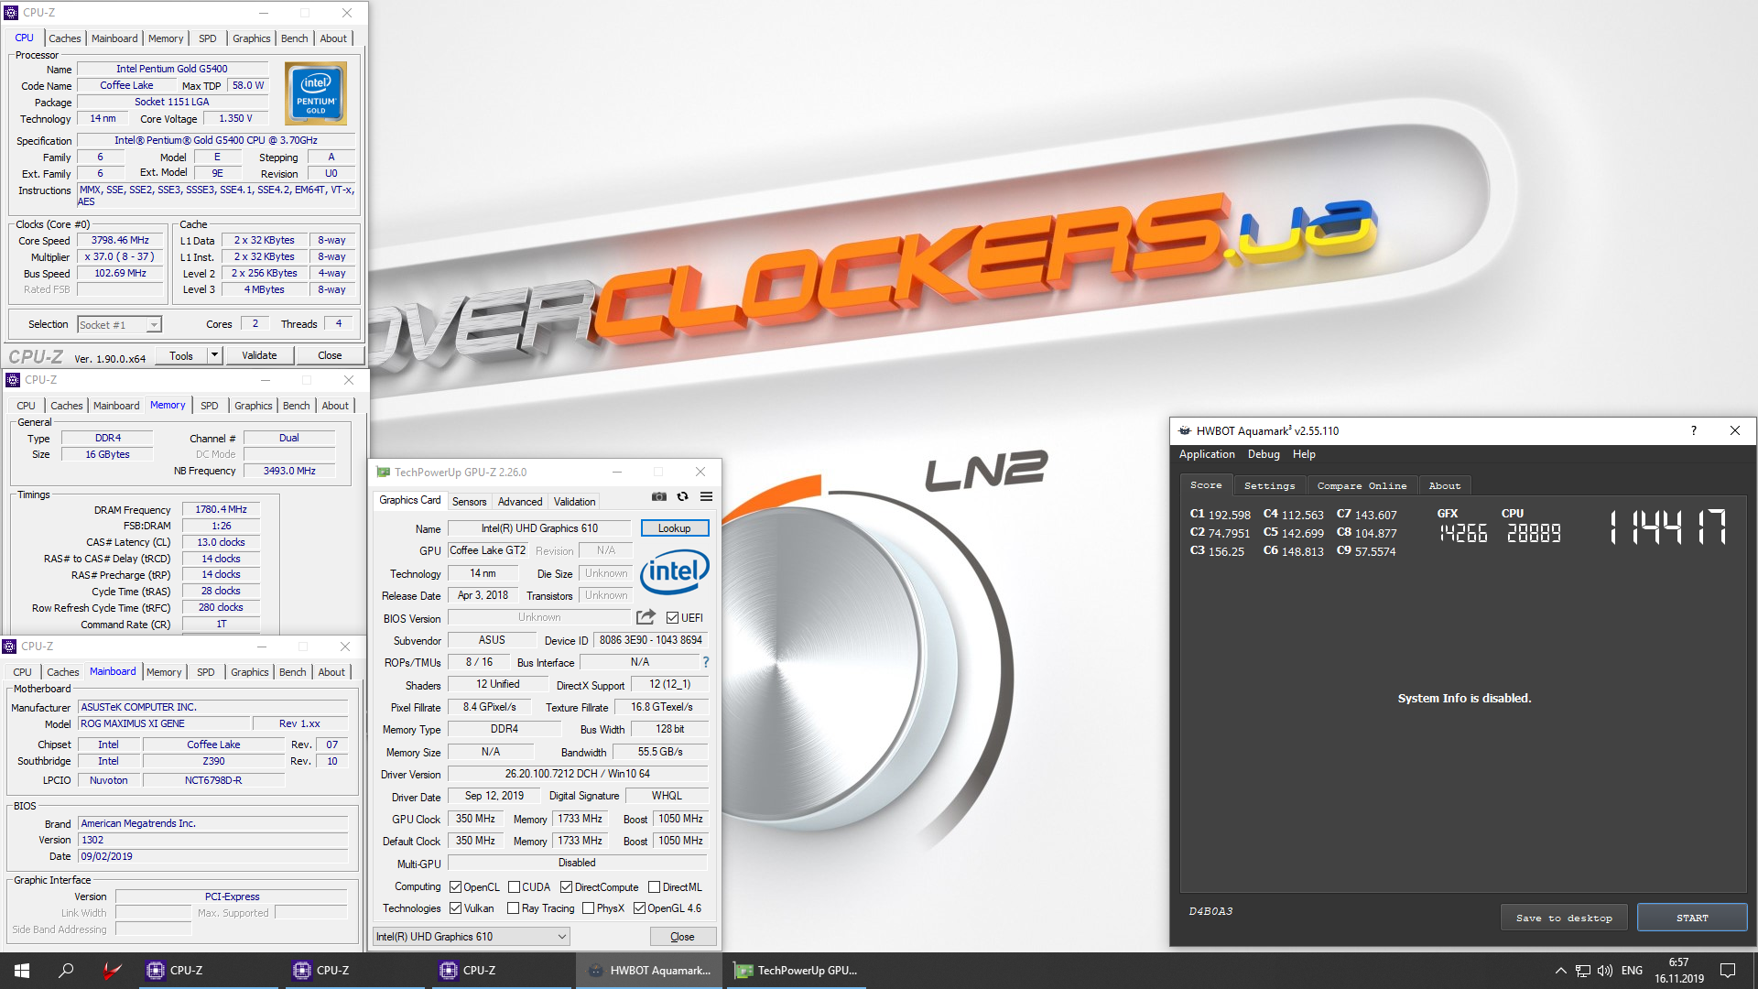Click the Validate button in CPU-Z
The width and height of the screenshot is (1758, 989).
(259, 355)
